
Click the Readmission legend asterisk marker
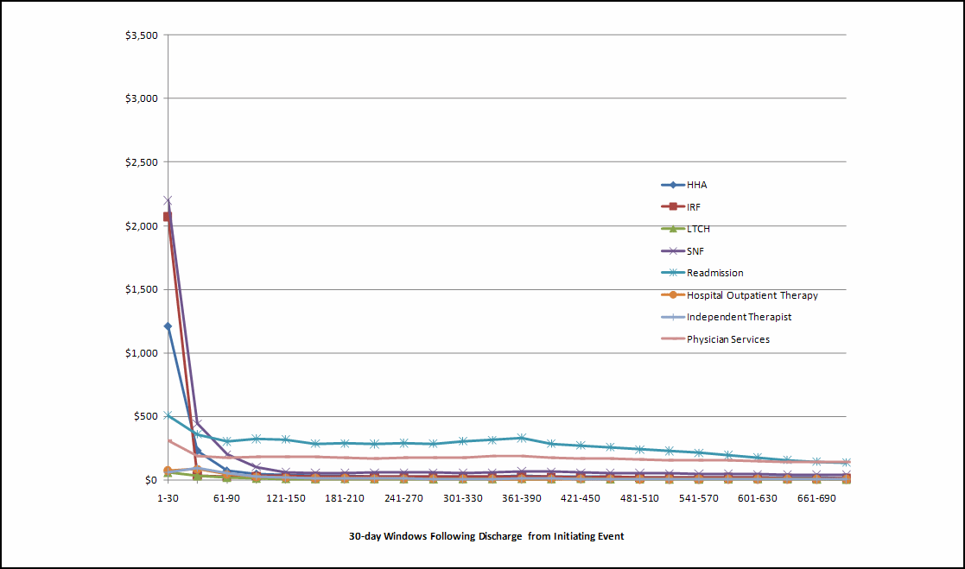(x=672, y=273)
